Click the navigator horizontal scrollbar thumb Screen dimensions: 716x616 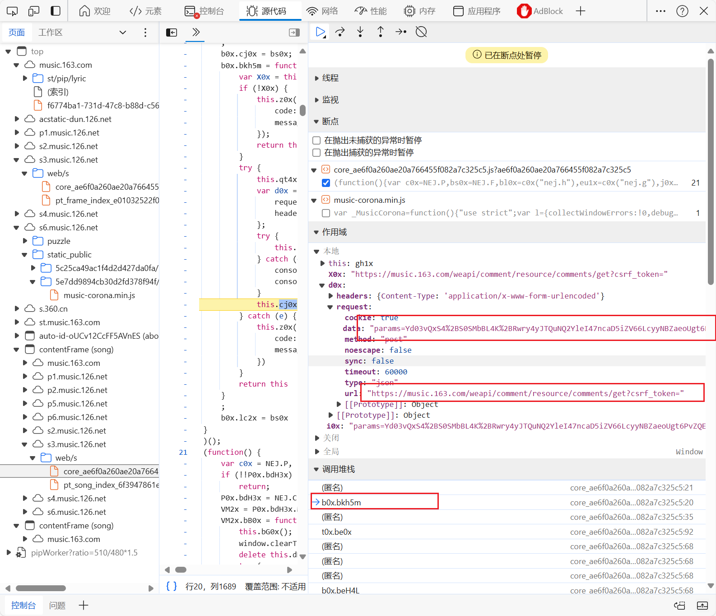pos(41,588)
